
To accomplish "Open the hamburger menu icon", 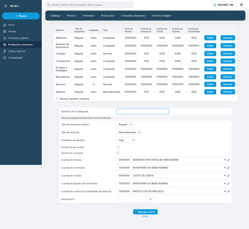I will [6, 6].
